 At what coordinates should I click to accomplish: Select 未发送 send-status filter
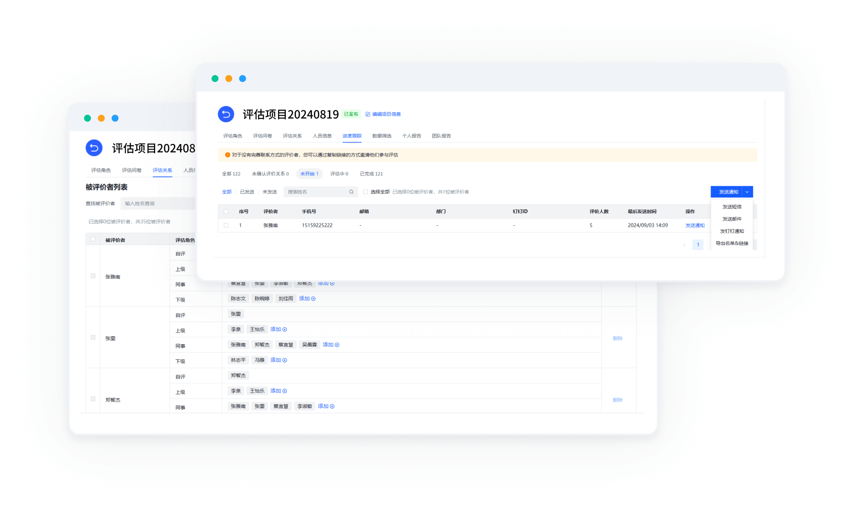[x=270, y=192]
